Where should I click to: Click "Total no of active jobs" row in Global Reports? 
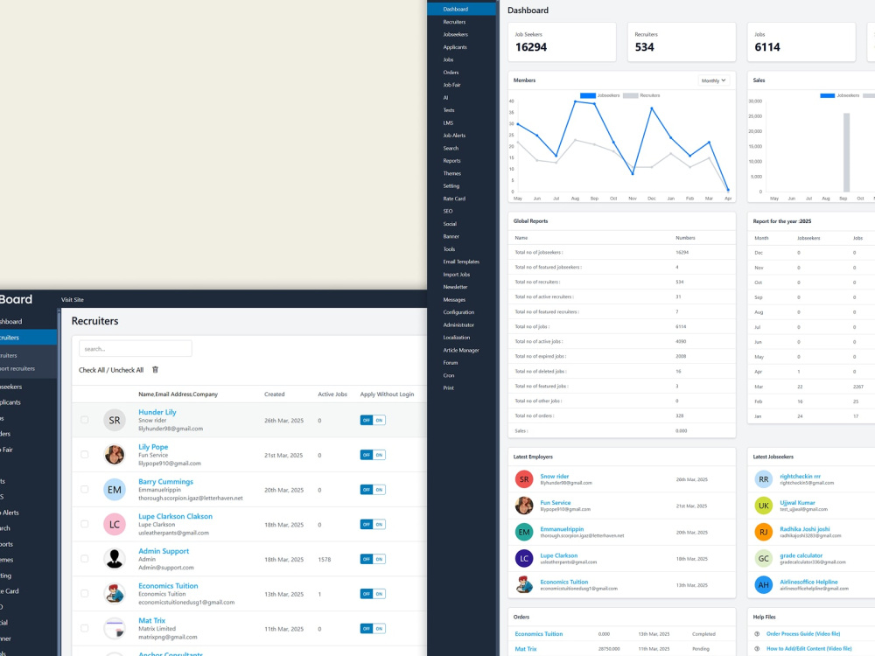pos(621,341)
